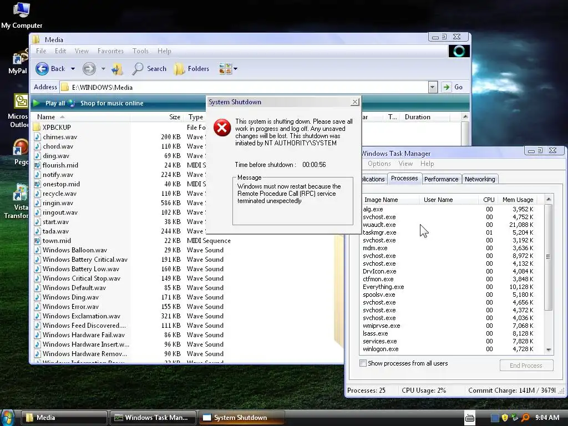Switch to the Performance tab
This screenshot has width=568, height=426.
click(441, 179)
